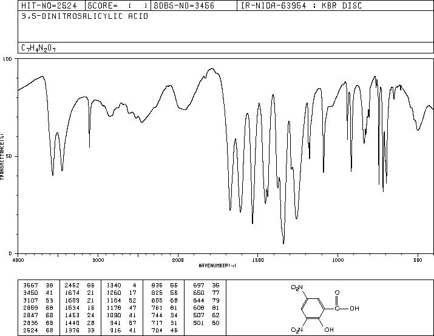
Task: Click the 4000 tick label on x-axis
Action: tap(18, 260)
